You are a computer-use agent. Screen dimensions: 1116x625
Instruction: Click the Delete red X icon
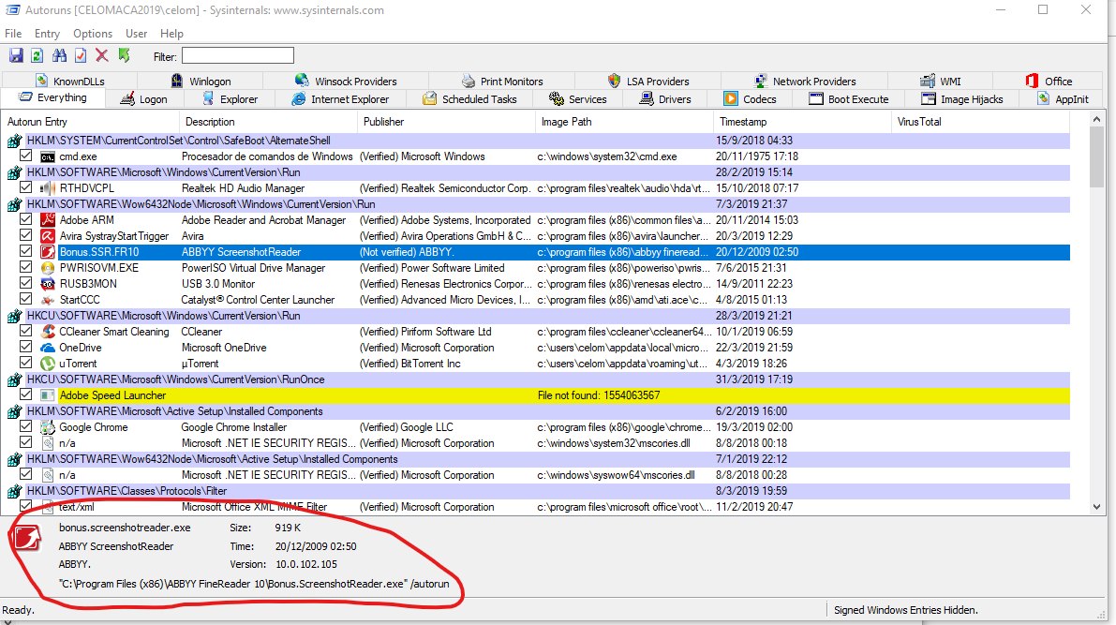pos(102,55)
